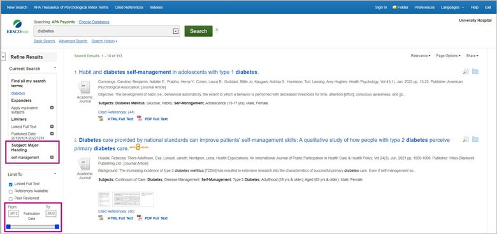Collapse Limit To section
Viewport: 497px width, 234px height.
pos(55,174)
